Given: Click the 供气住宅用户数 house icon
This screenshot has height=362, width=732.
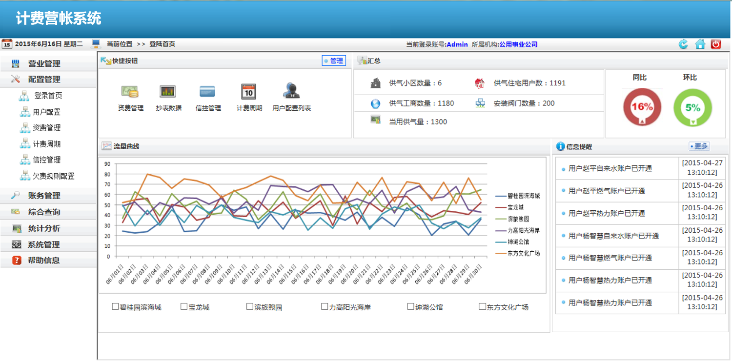Looking at the screenshot, I should pos(480,83).
